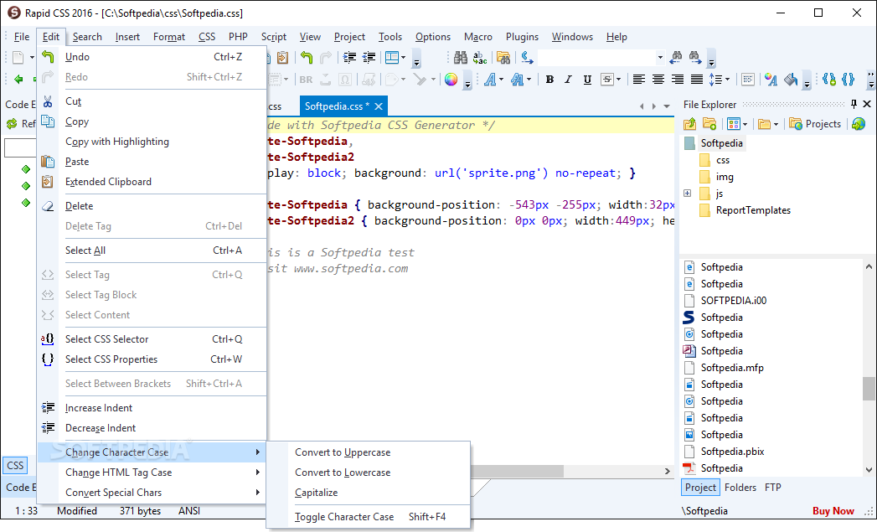Click the Go to line icon
Viewport: 877px width, 532px height.
click(527, 57)
